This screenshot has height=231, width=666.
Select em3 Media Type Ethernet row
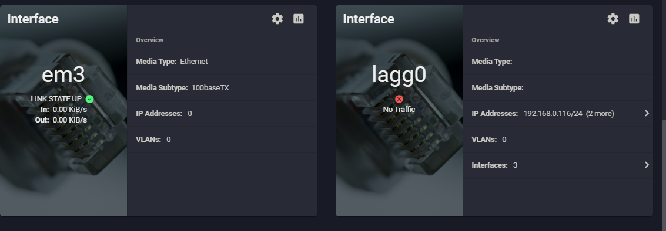222,62
